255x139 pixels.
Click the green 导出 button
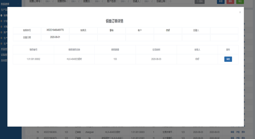coord(240,2)
